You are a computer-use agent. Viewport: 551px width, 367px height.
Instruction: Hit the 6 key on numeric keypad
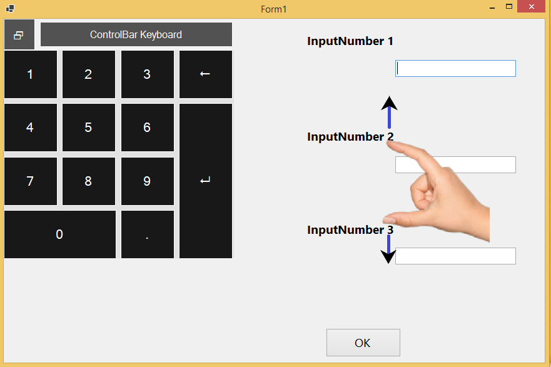pyautogui.click(x=147, y=128)
